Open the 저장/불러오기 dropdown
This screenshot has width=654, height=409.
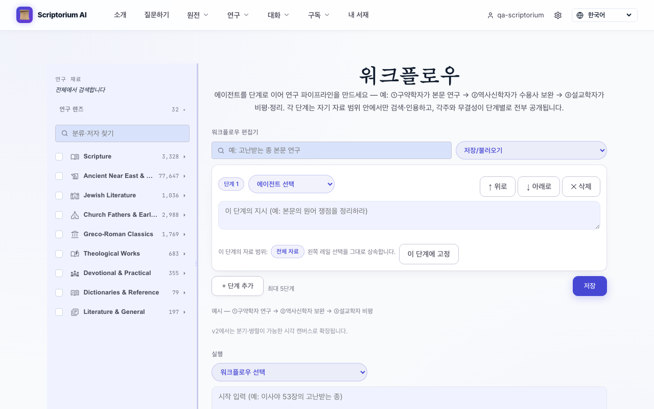531,150
